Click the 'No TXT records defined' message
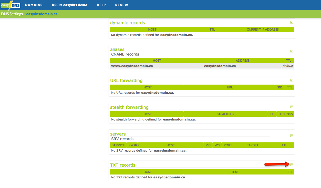This screenshot has height=188, width=321. pyautogui.click(x=149, y=177)
